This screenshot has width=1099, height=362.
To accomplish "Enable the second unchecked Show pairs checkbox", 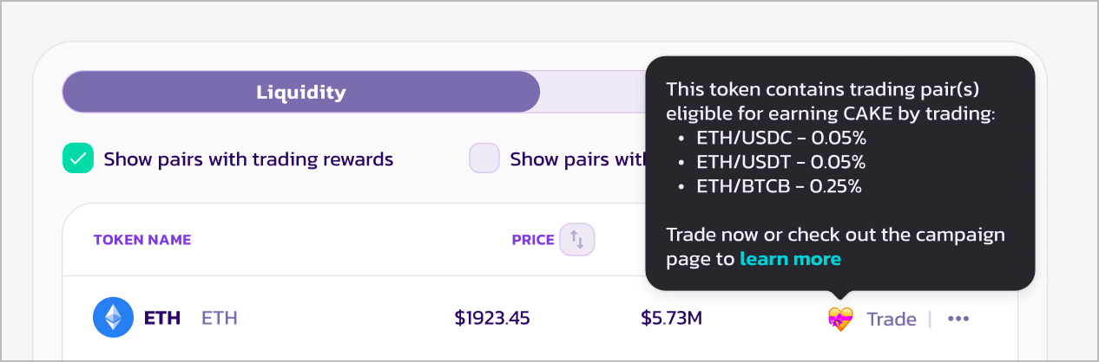I will (x=484, y=158).
